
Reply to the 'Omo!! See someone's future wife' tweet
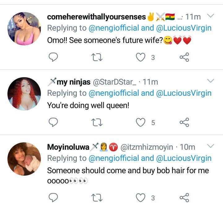54,57
